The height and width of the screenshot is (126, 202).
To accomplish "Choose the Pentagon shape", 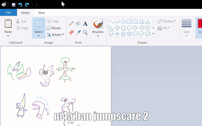I will coord(123,28).
